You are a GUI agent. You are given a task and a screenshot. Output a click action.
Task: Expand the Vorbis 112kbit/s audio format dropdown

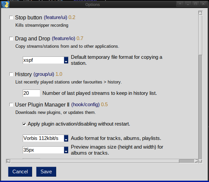coord(66,138)
